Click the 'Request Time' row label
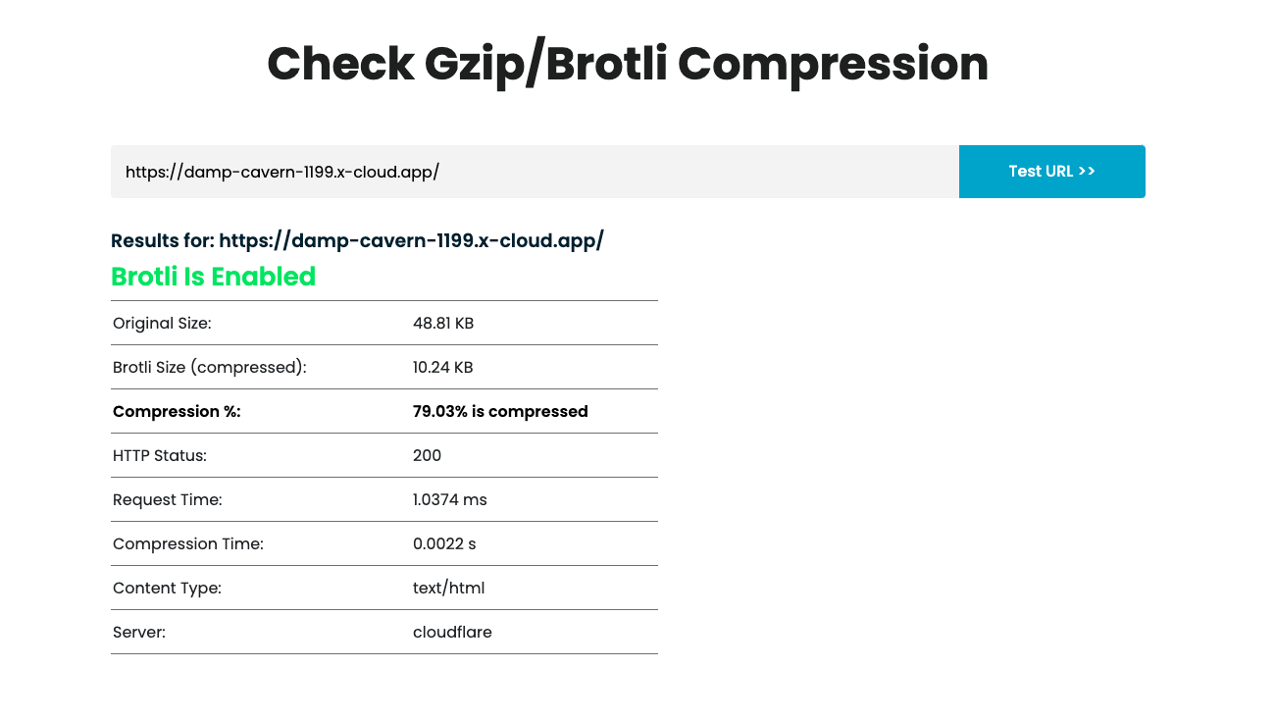 coord(167,499)
